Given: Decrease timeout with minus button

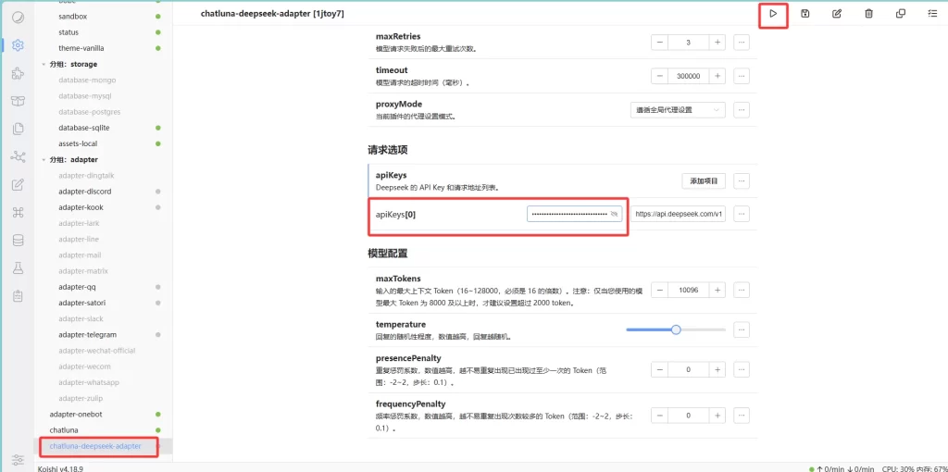Looking at the screenshot, I should pyautogui.click(x=659, y=76).
